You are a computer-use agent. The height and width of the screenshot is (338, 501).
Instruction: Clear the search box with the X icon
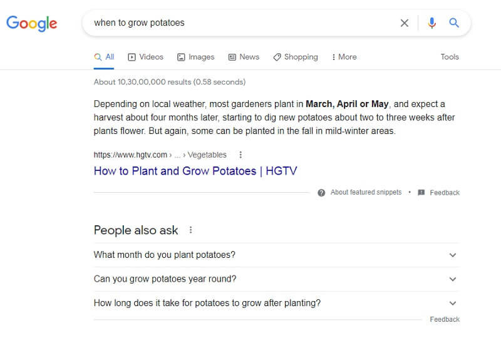click(405, 23)
